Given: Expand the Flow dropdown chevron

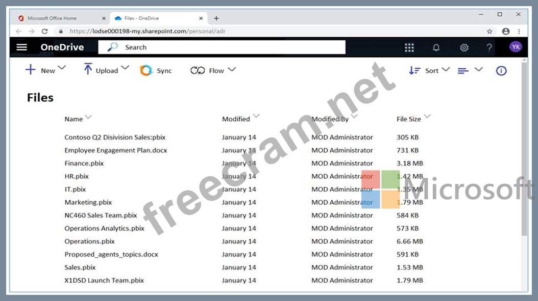Looking at the screenshot, I should tap(232, 69).
